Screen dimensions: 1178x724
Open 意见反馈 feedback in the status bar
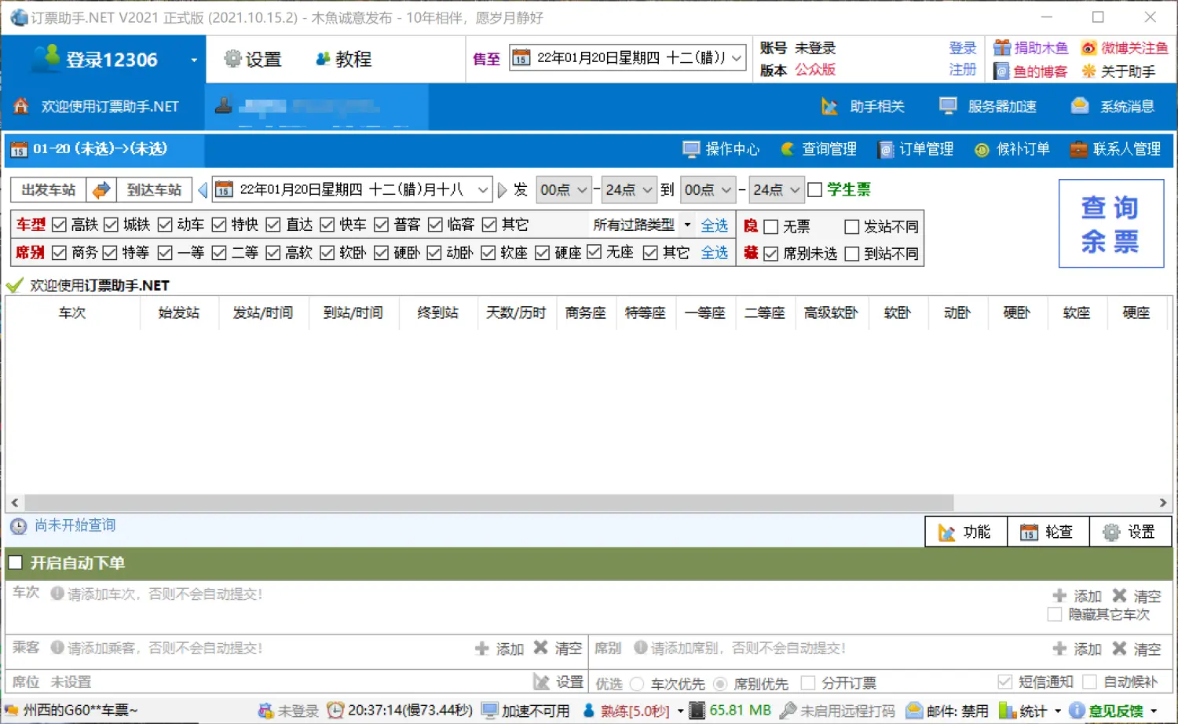point(1115,710)
